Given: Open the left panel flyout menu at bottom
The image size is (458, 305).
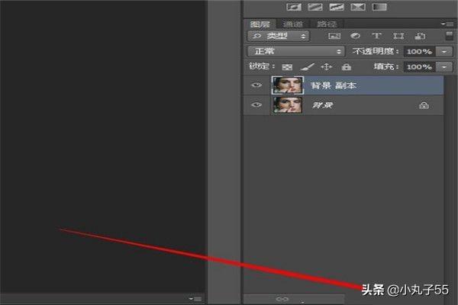Looking at the screenshot, I should click(x=195, y=299).
